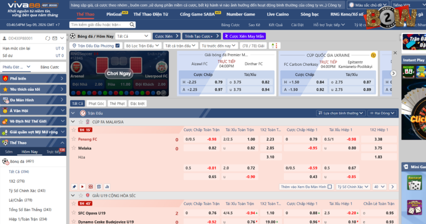Collapse the Trận Đấu header section
Image resolution: width=426 pixels, height=224 pixels.
coord(73,113)
